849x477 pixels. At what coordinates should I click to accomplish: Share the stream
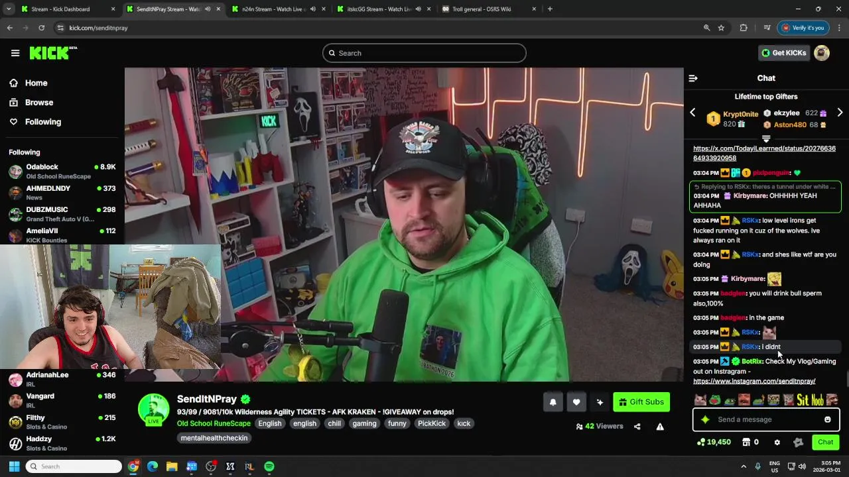click(x=637, y=427)
